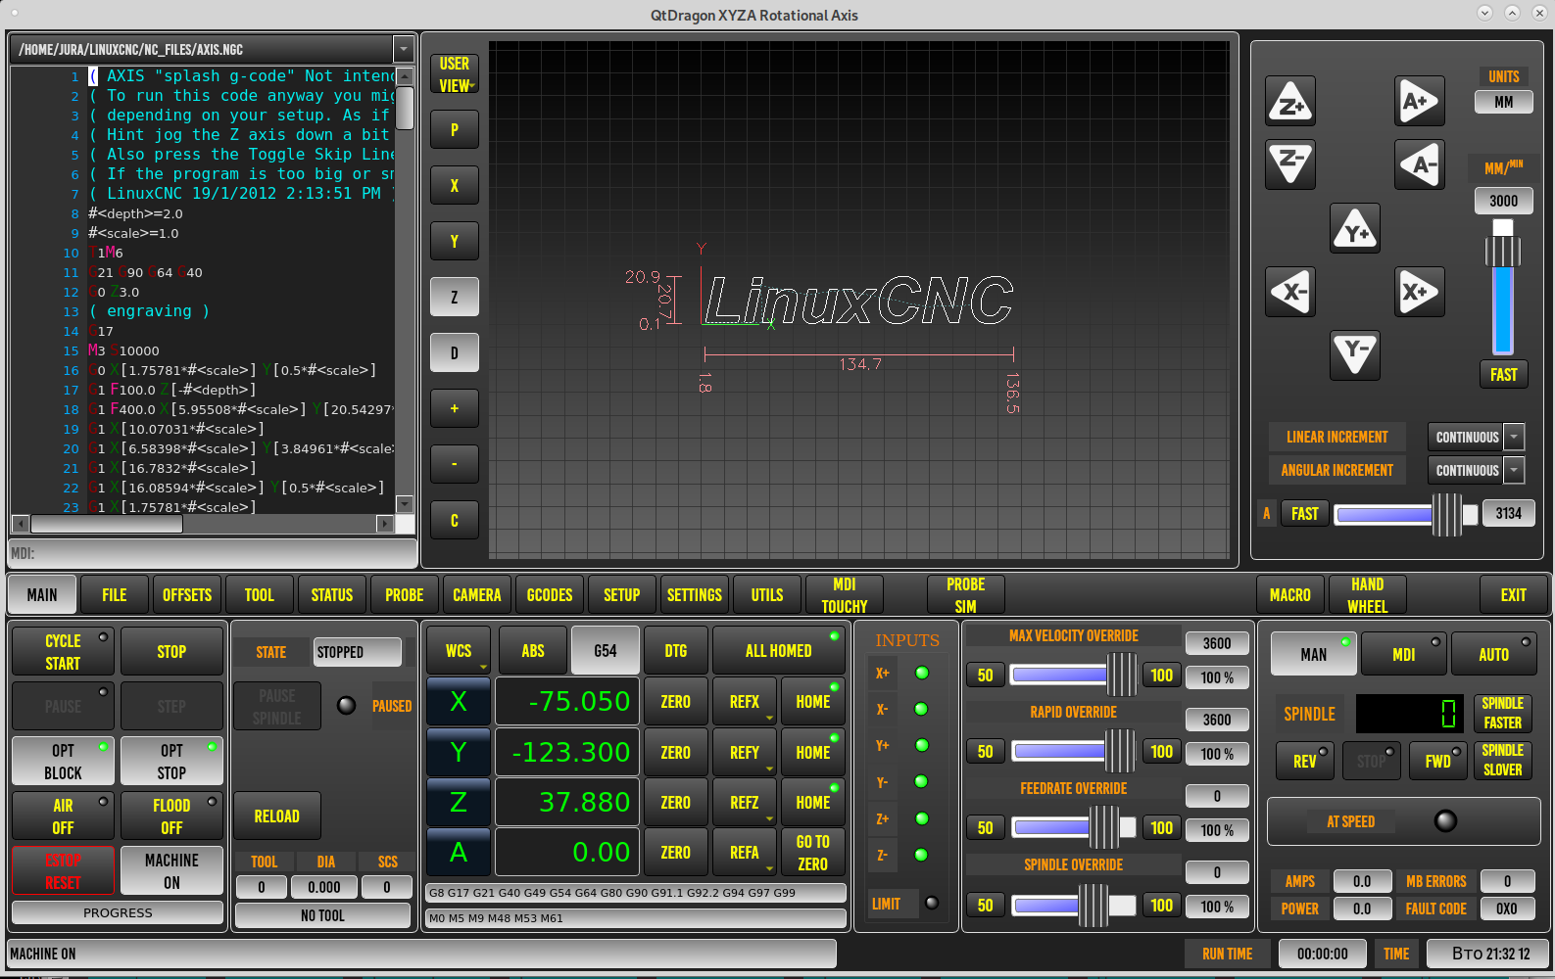Toggle OPT BLOCK skip option
The width and height of the screenshot is (1555, 979).
coord(63,761)
